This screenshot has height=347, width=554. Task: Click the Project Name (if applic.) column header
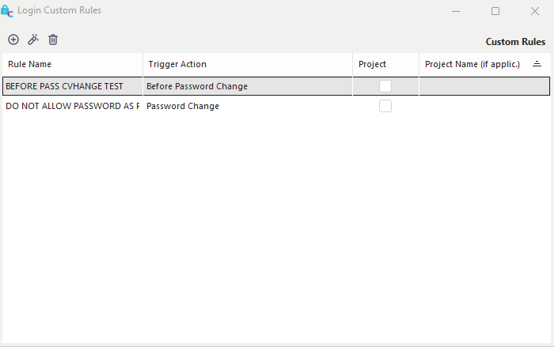[x=472, y=64]
